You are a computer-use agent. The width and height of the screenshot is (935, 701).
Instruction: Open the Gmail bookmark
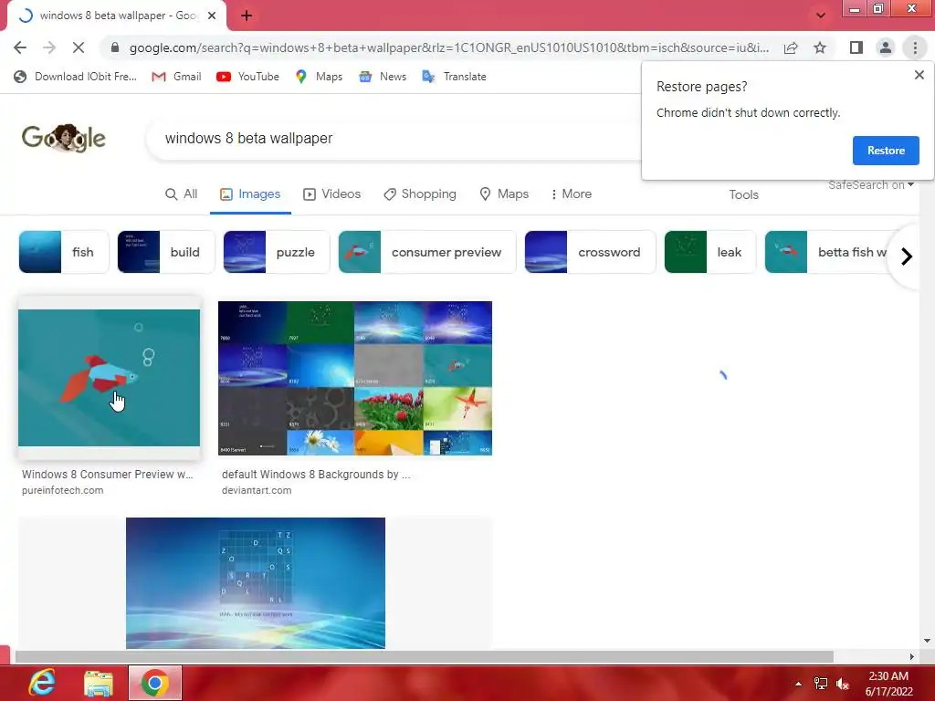coord(176,77)
